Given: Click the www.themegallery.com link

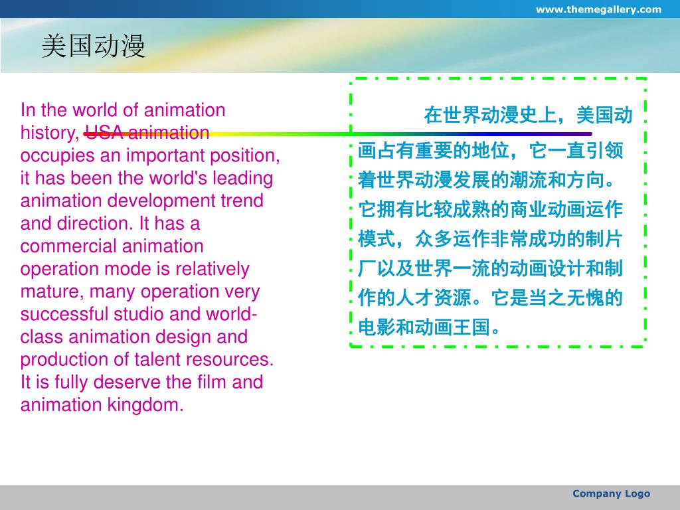Looking at the screenshot, I should click(x=598, y=9).
